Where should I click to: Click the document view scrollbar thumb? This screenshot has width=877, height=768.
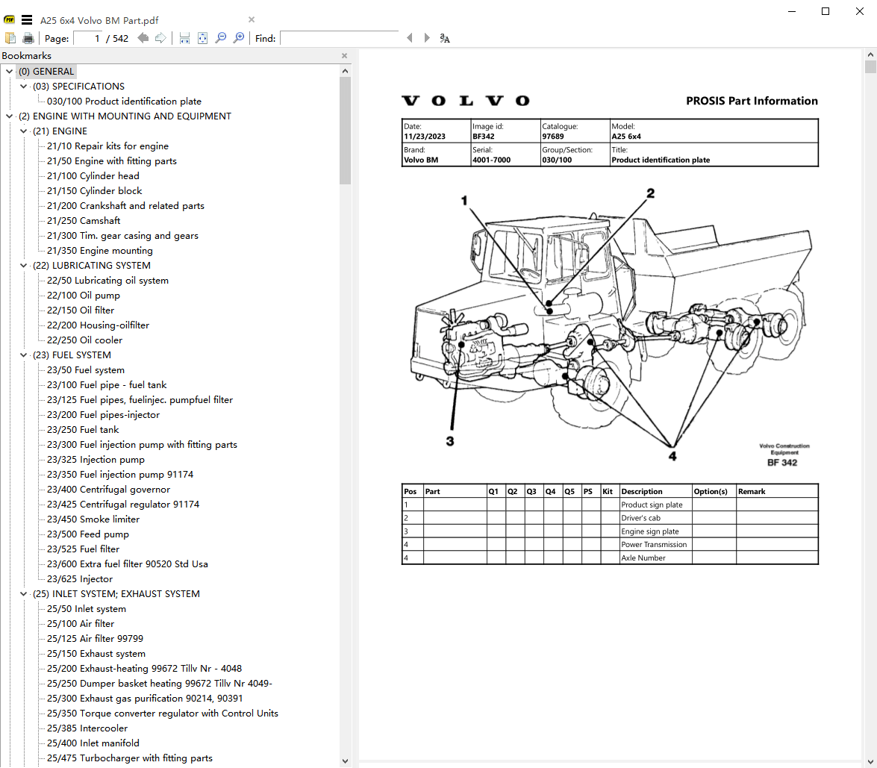coord(870,67)
